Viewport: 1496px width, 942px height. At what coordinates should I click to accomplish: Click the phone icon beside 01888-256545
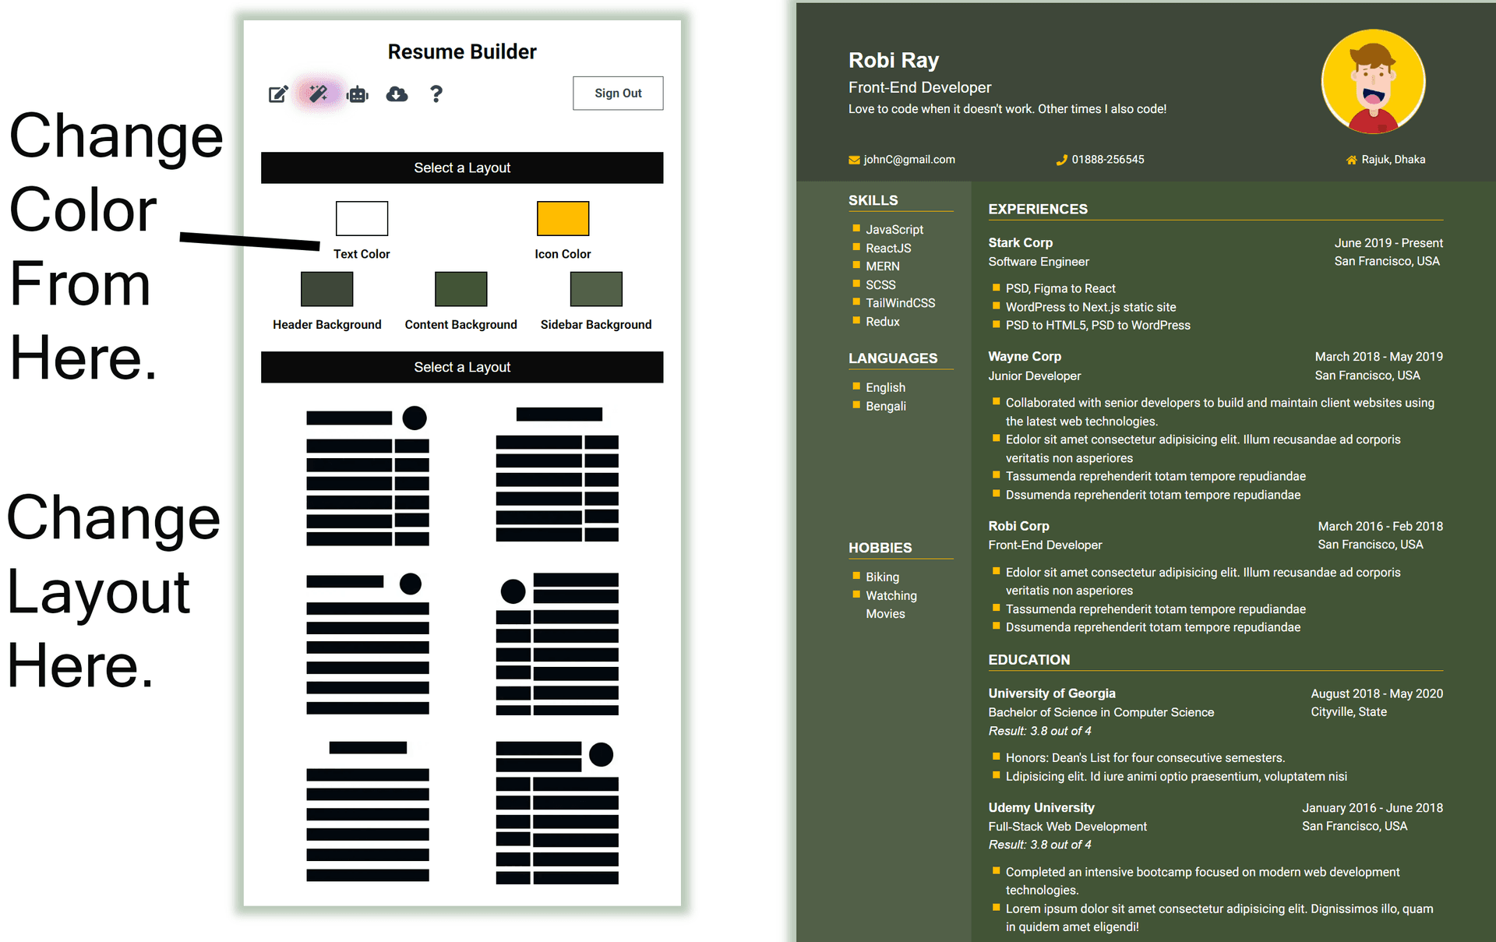point(1061,160)
